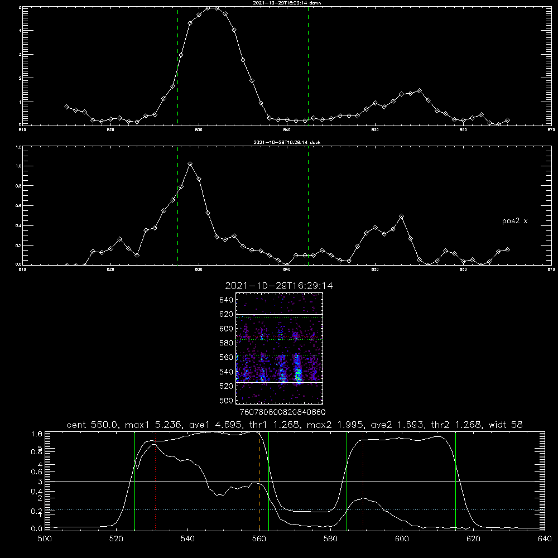
Task: Click the bottom plot's '640' x-axis label
Action: [545, 539]
